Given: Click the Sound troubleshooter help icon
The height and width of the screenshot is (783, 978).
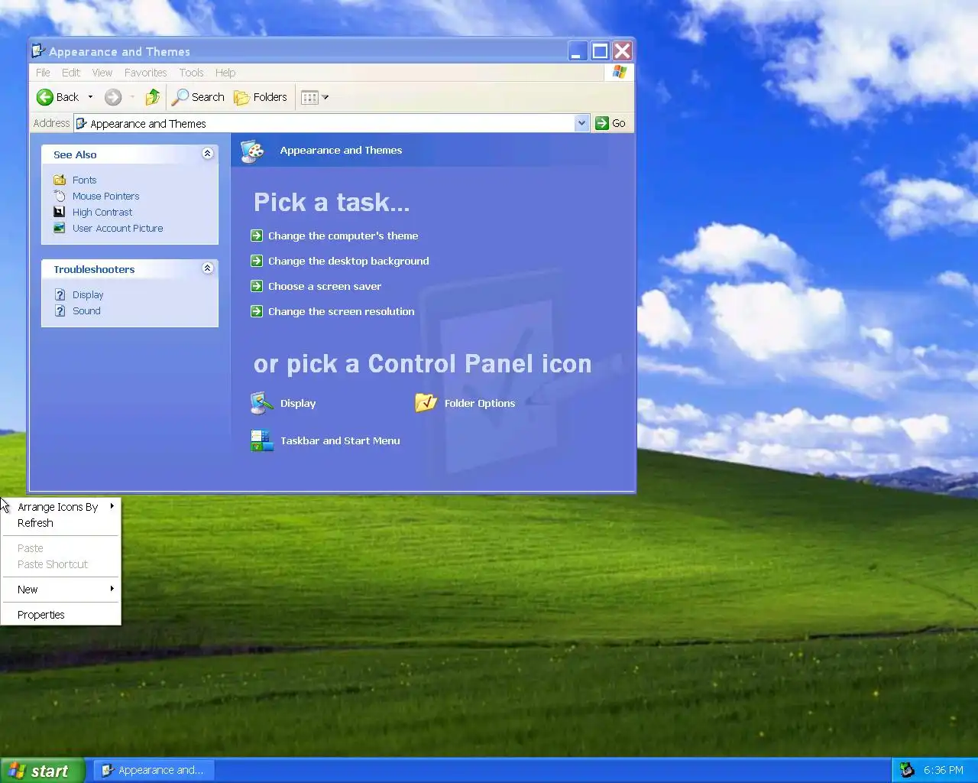Looking at the screenshot, I should 60,310.
